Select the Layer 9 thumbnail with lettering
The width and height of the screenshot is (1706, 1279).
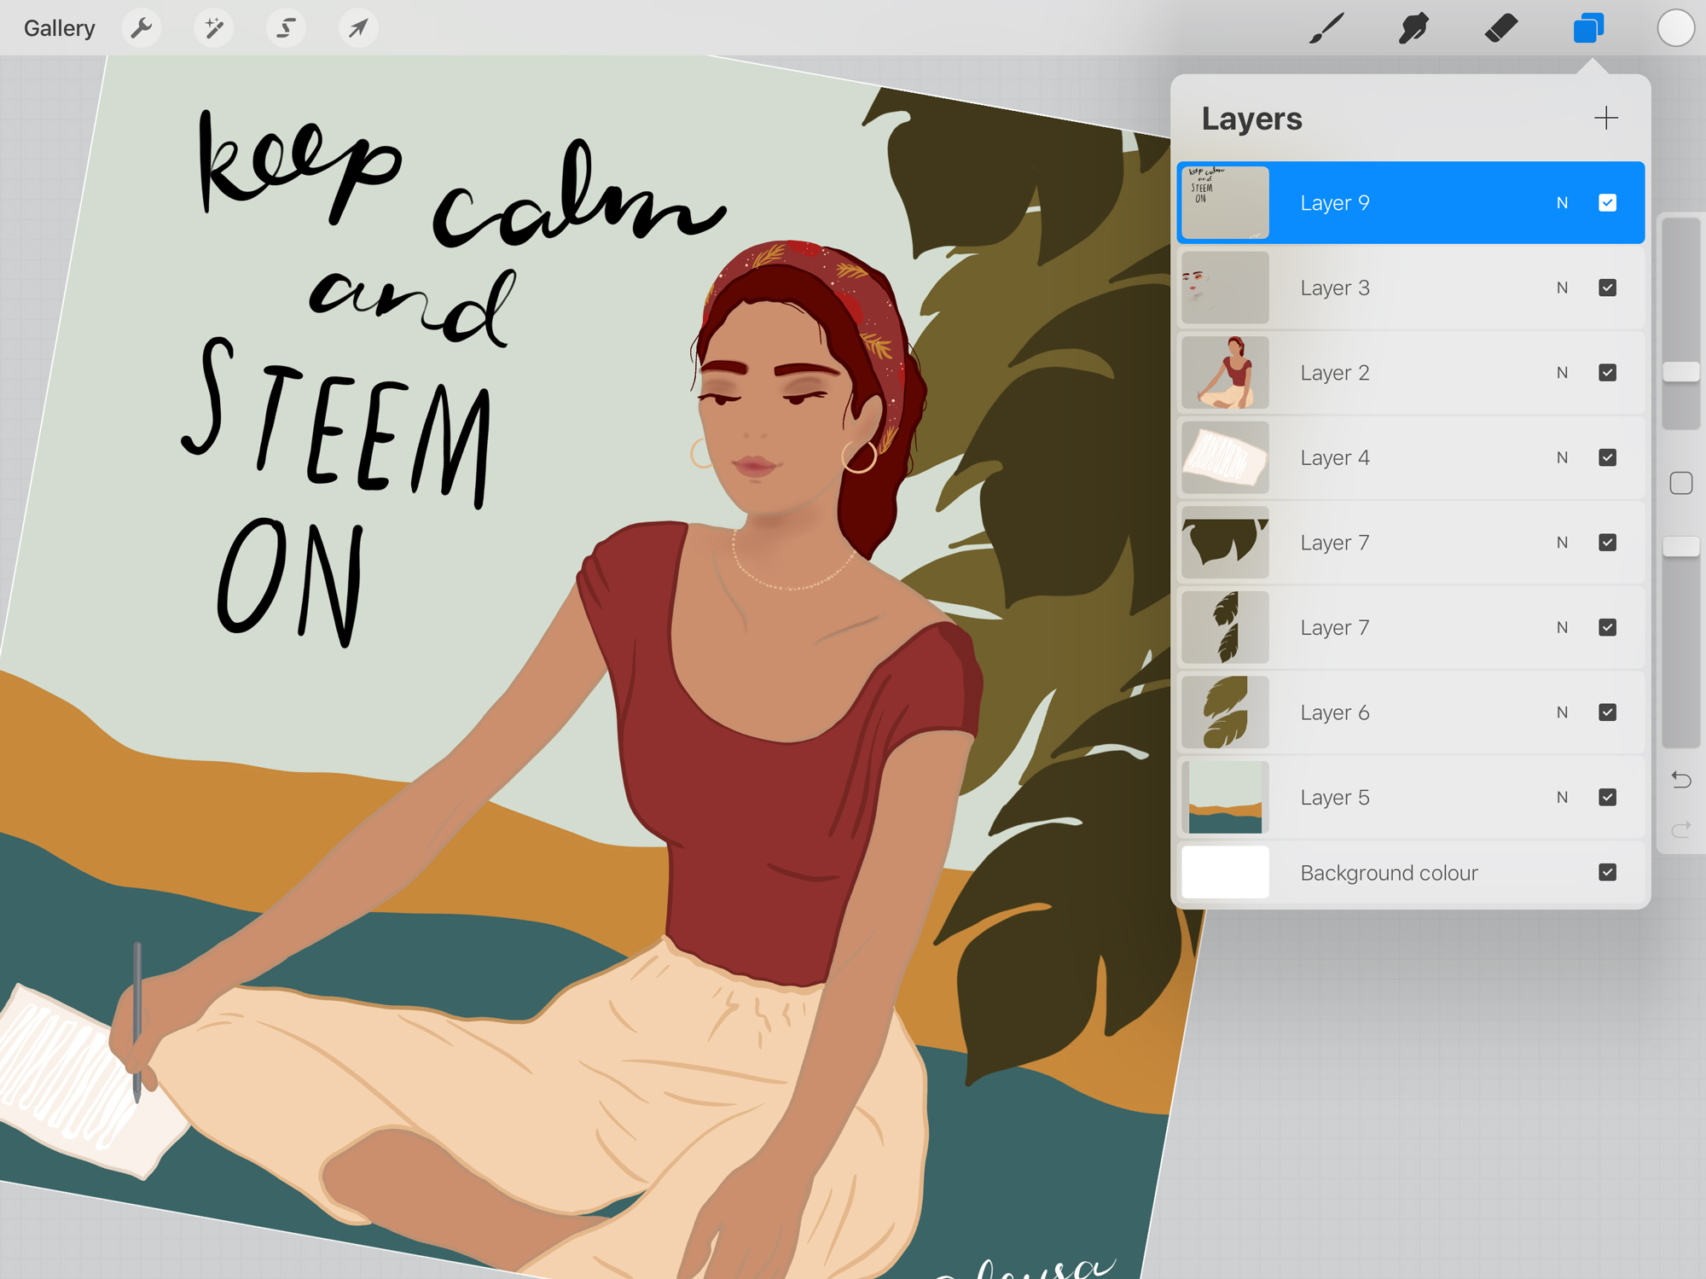(1225, 203)
